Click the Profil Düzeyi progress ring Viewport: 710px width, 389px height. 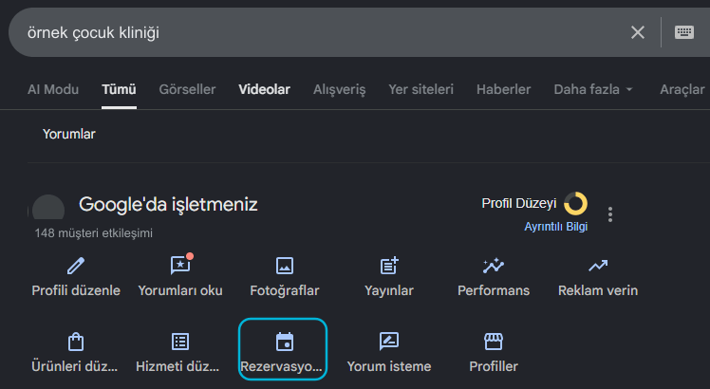click(x=575, y=203)
